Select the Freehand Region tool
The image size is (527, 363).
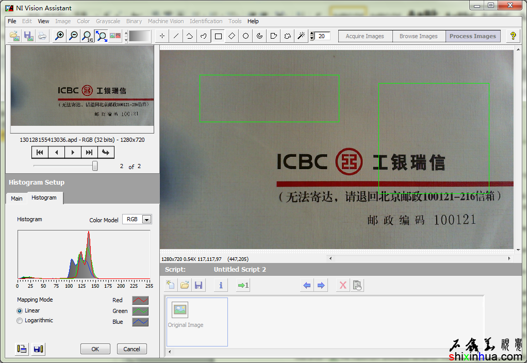pos(287,36)
